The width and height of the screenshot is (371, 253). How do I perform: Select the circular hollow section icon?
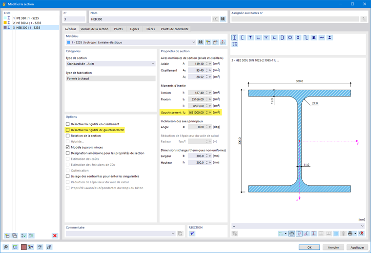click(x=290, y=38)
